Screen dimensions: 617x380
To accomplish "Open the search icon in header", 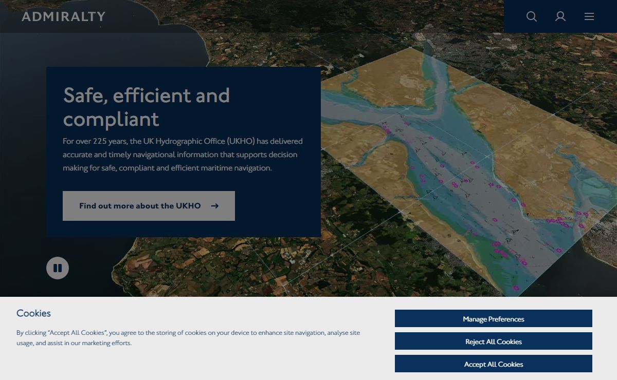I will 532,16.
